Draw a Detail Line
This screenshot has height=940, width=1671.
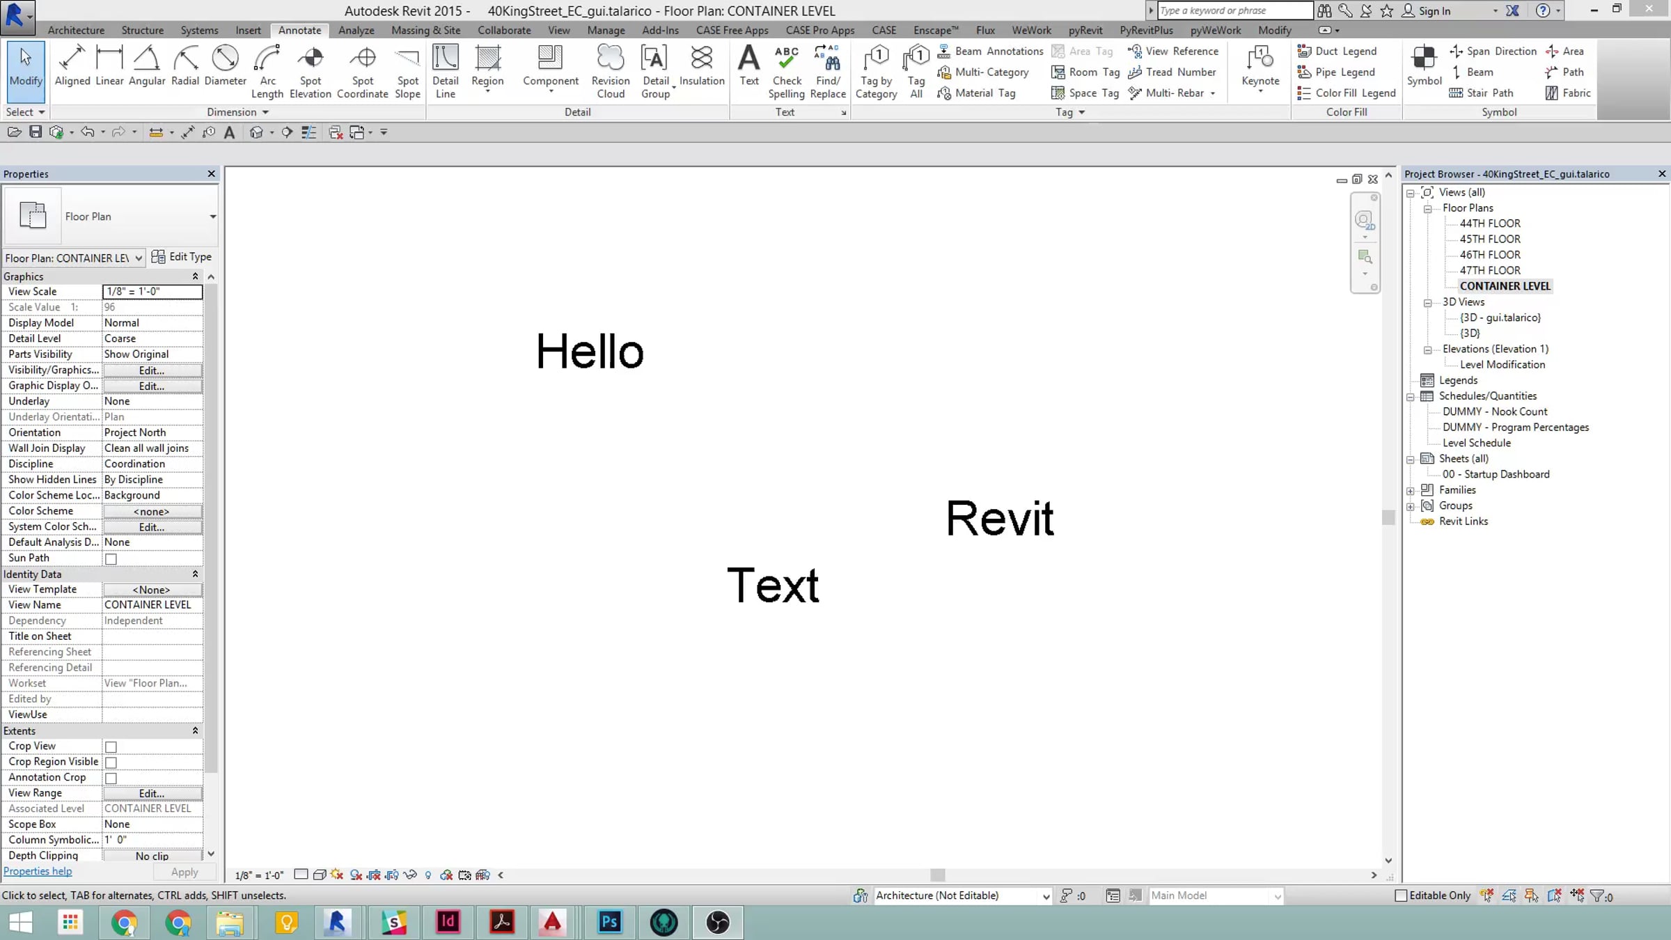(445, 72)
